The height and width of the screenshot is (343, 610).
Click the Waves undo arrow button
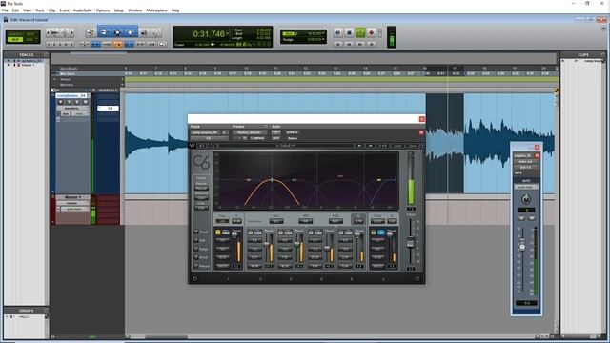point(201,146)
